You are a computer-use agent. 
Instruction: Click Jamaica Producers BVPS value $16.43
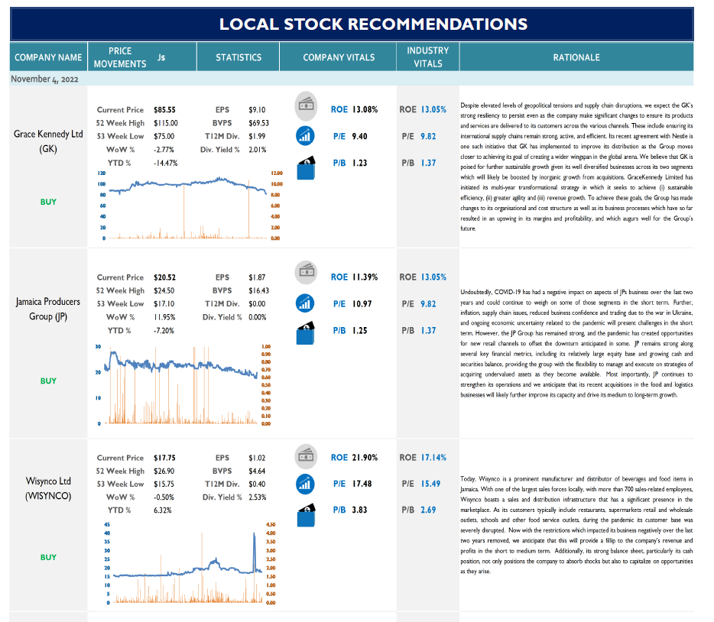click(x=258, y=290)
